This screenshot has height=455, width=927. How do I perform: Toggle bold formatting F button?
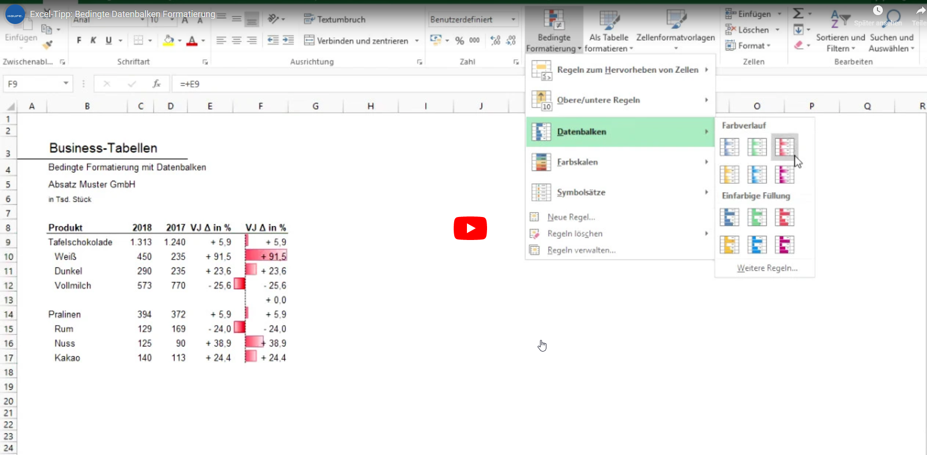coord(79,41)
